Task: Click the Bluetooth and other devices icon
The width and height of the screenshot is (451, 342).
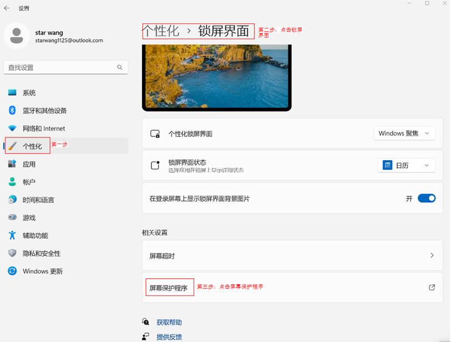Action: (12, 110)
